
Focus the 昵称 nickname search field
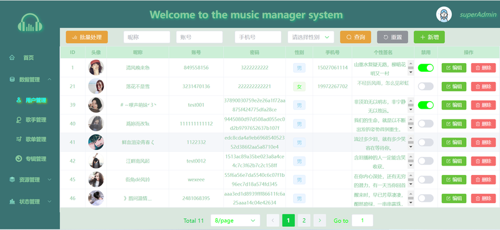(x=147, y=37)
